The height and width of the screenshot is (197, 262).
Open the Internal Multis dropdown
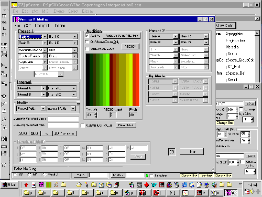click(x=73, y=109)
